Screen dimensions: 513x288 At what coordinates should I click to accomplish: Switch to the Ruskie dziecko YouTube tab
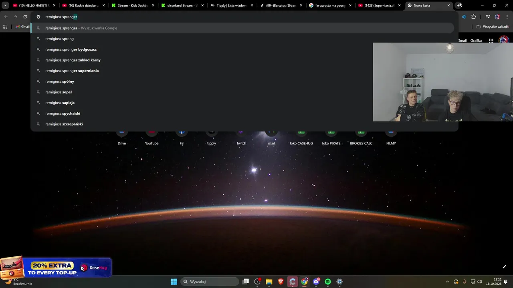(83, 6)
